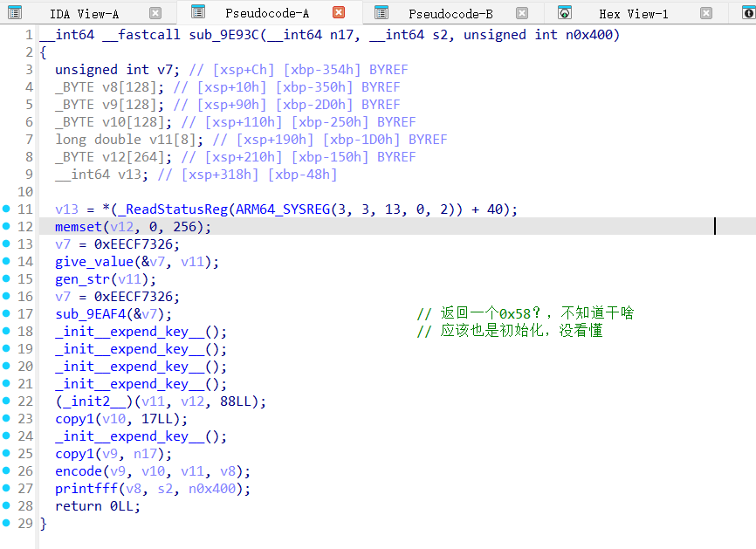The height and width of the screenshot is (549, 756).
Task: Switch to the Pseudocode-A tab
Action: pyautogui.click(x=267, y=13)
